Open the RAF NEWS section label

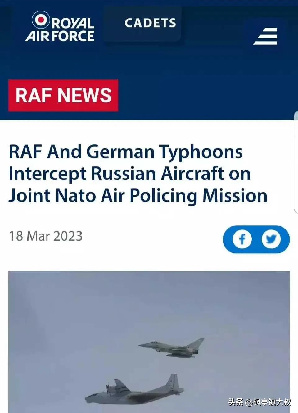63,95
